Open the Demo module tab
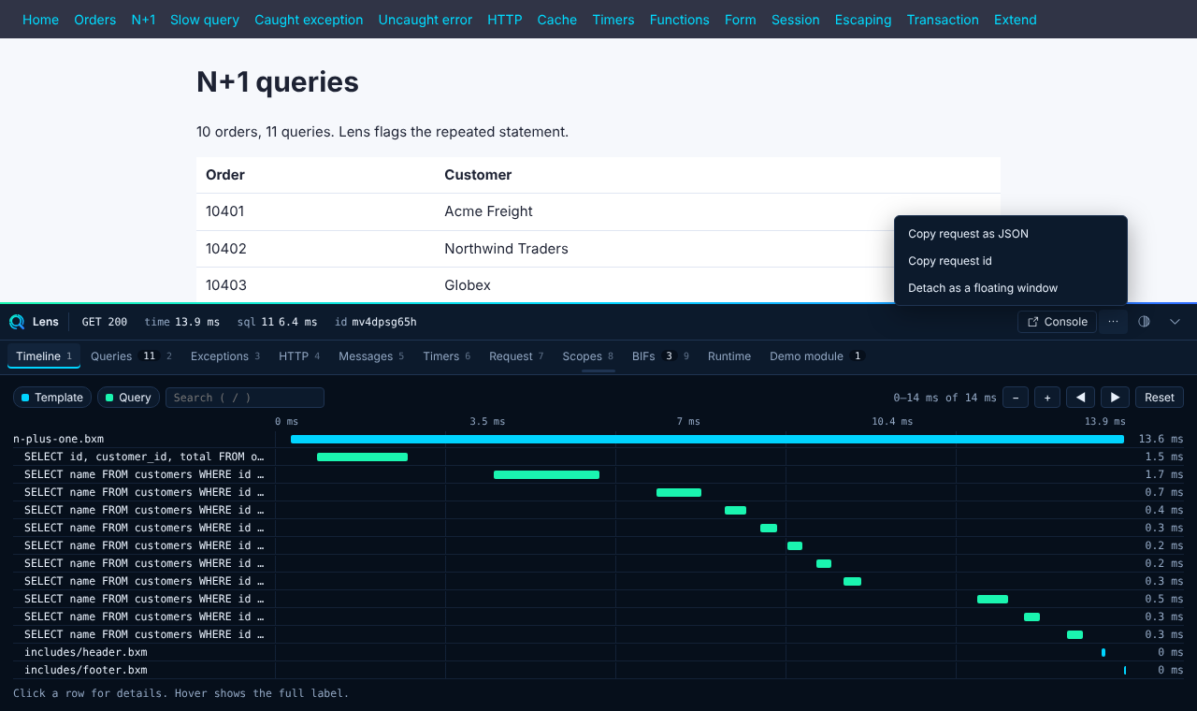Image resolution: width=1197 pixels, height=711 pixels. 816,356
